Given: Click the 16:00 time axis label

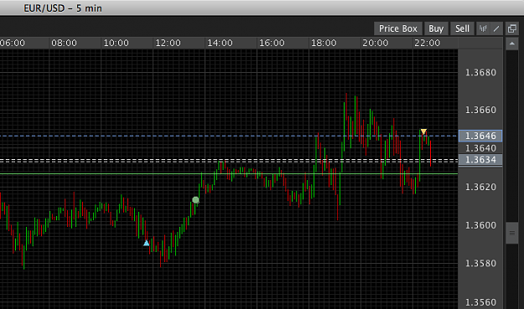Looking at the screenshot, I should pyautogui.click(x=272, y=43).
